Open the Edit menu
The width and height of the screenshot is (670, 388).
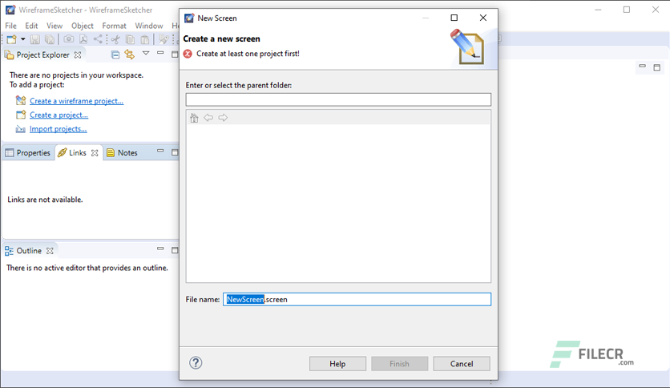31,26
